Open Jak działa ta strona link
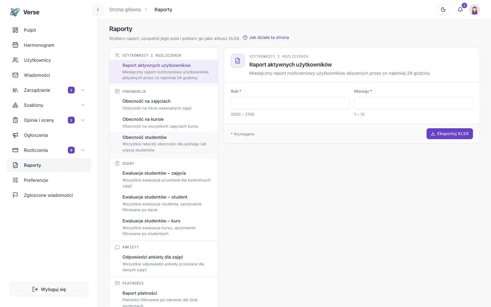491x307 pixels. 266,38
